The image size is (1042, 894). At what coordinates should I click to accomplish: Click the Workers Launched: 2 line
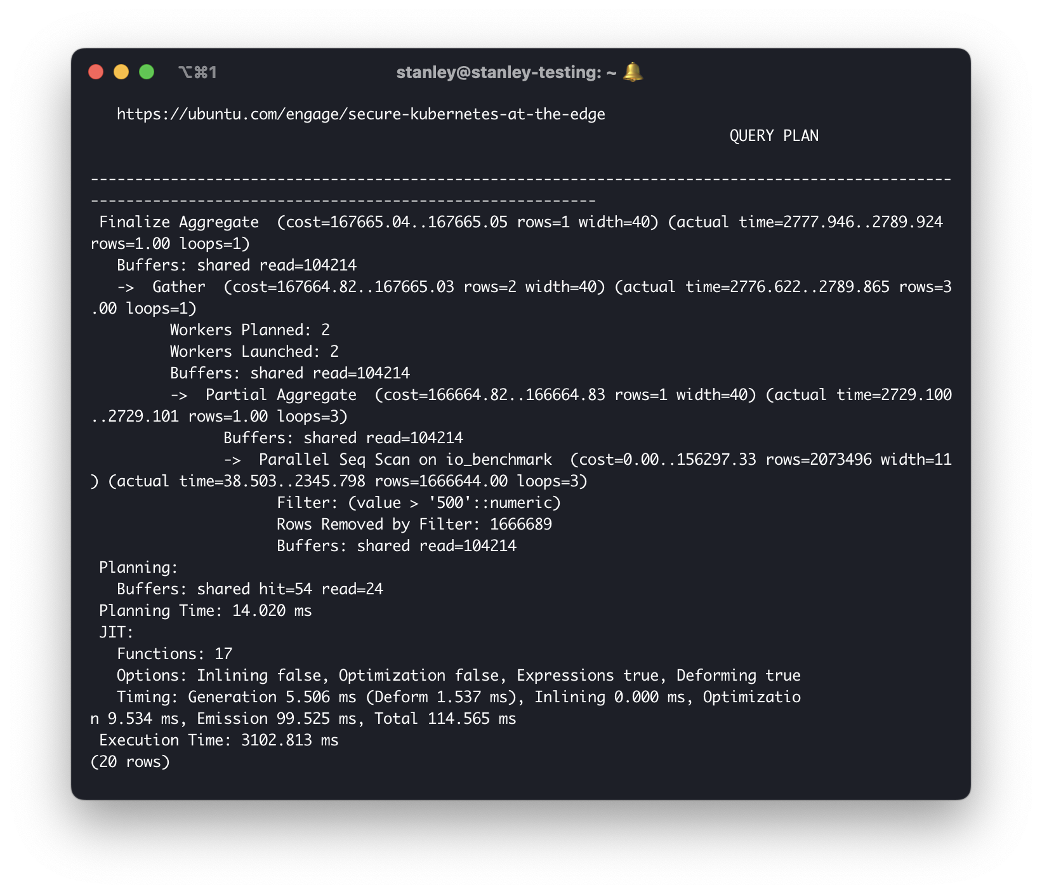coord(254,352)
